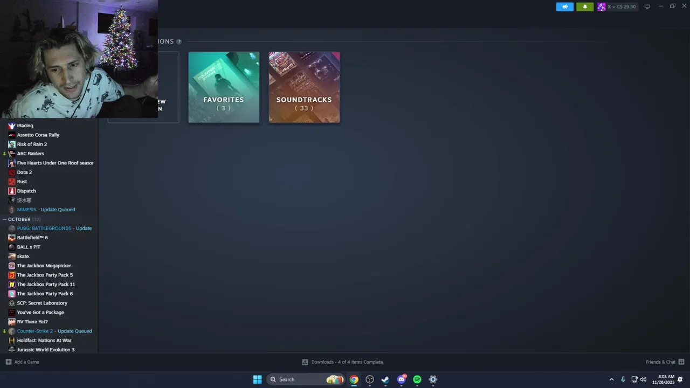690x388 pixels.
Task: Click the Holdfast: Nations At War icon
Action: coord(12,341)
